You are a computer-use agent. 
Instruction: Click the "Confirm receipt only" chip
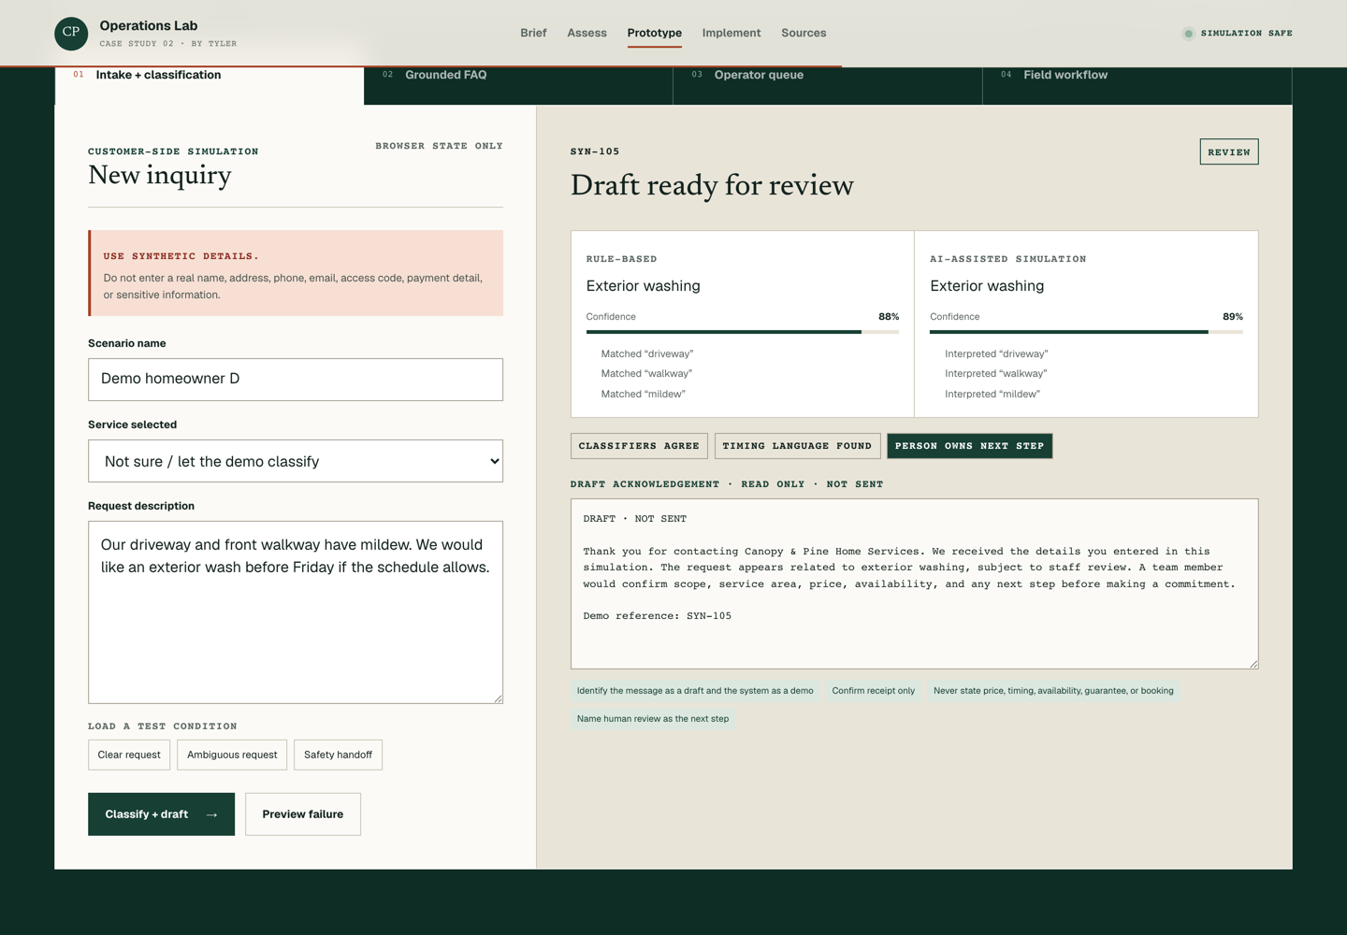874,691
